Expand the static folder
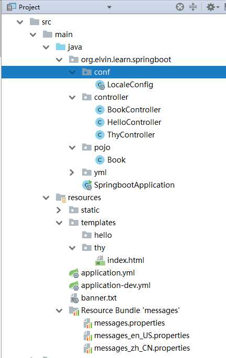This screenshot has width=226, height=358. (59, 210)
